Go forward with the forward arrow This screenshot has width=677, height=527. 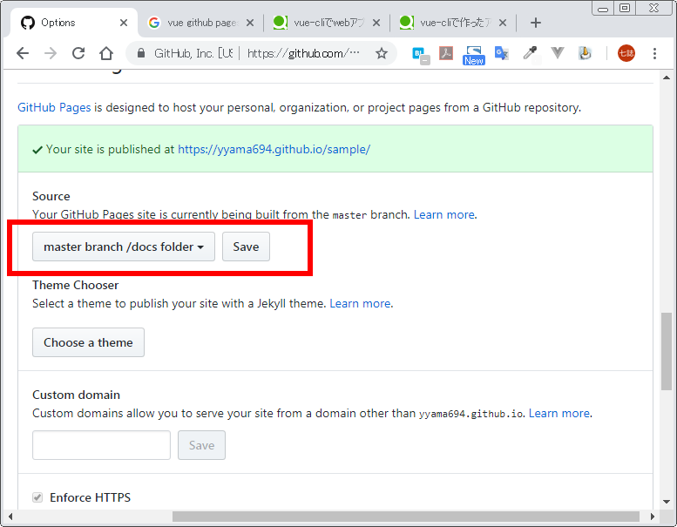51,53
